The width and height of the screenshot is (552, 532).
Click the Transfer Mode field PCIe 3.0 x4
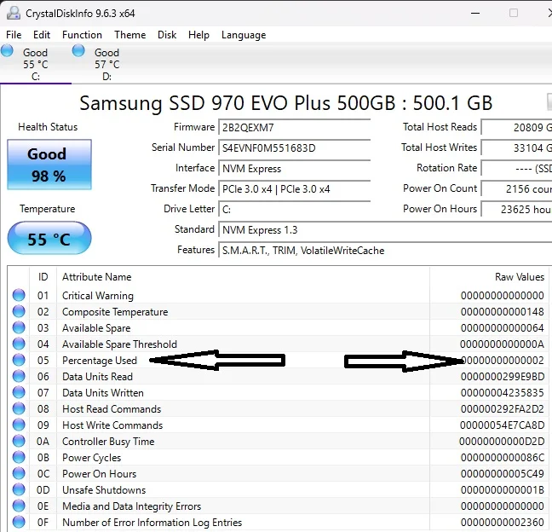294,188
